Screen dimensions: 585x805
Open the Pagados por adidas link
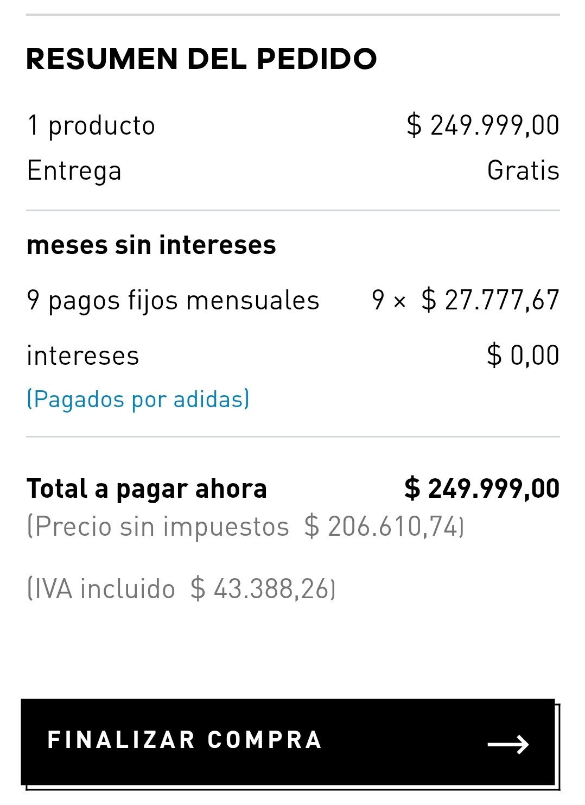(138, 399)
